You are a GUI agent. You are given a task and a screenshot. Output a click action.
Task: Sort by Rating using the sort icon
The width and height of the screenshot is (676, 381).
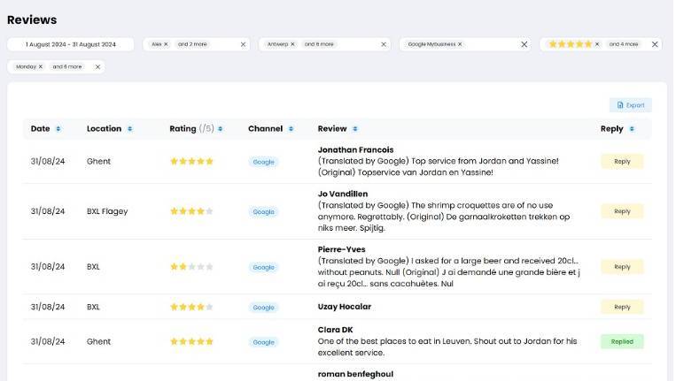[x=221, y=129]
